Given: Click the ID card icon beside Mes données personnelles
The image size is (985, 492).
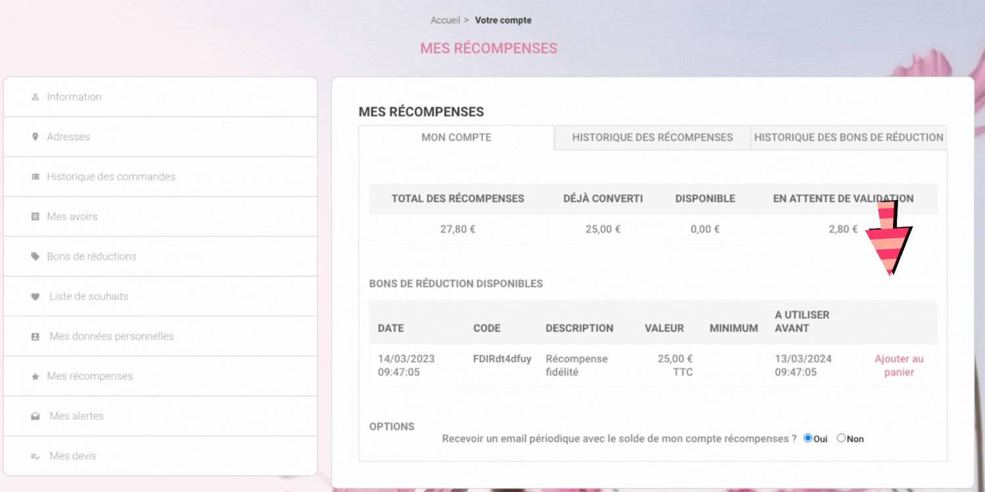Looking at the screenshot, I should click(35, 337).
